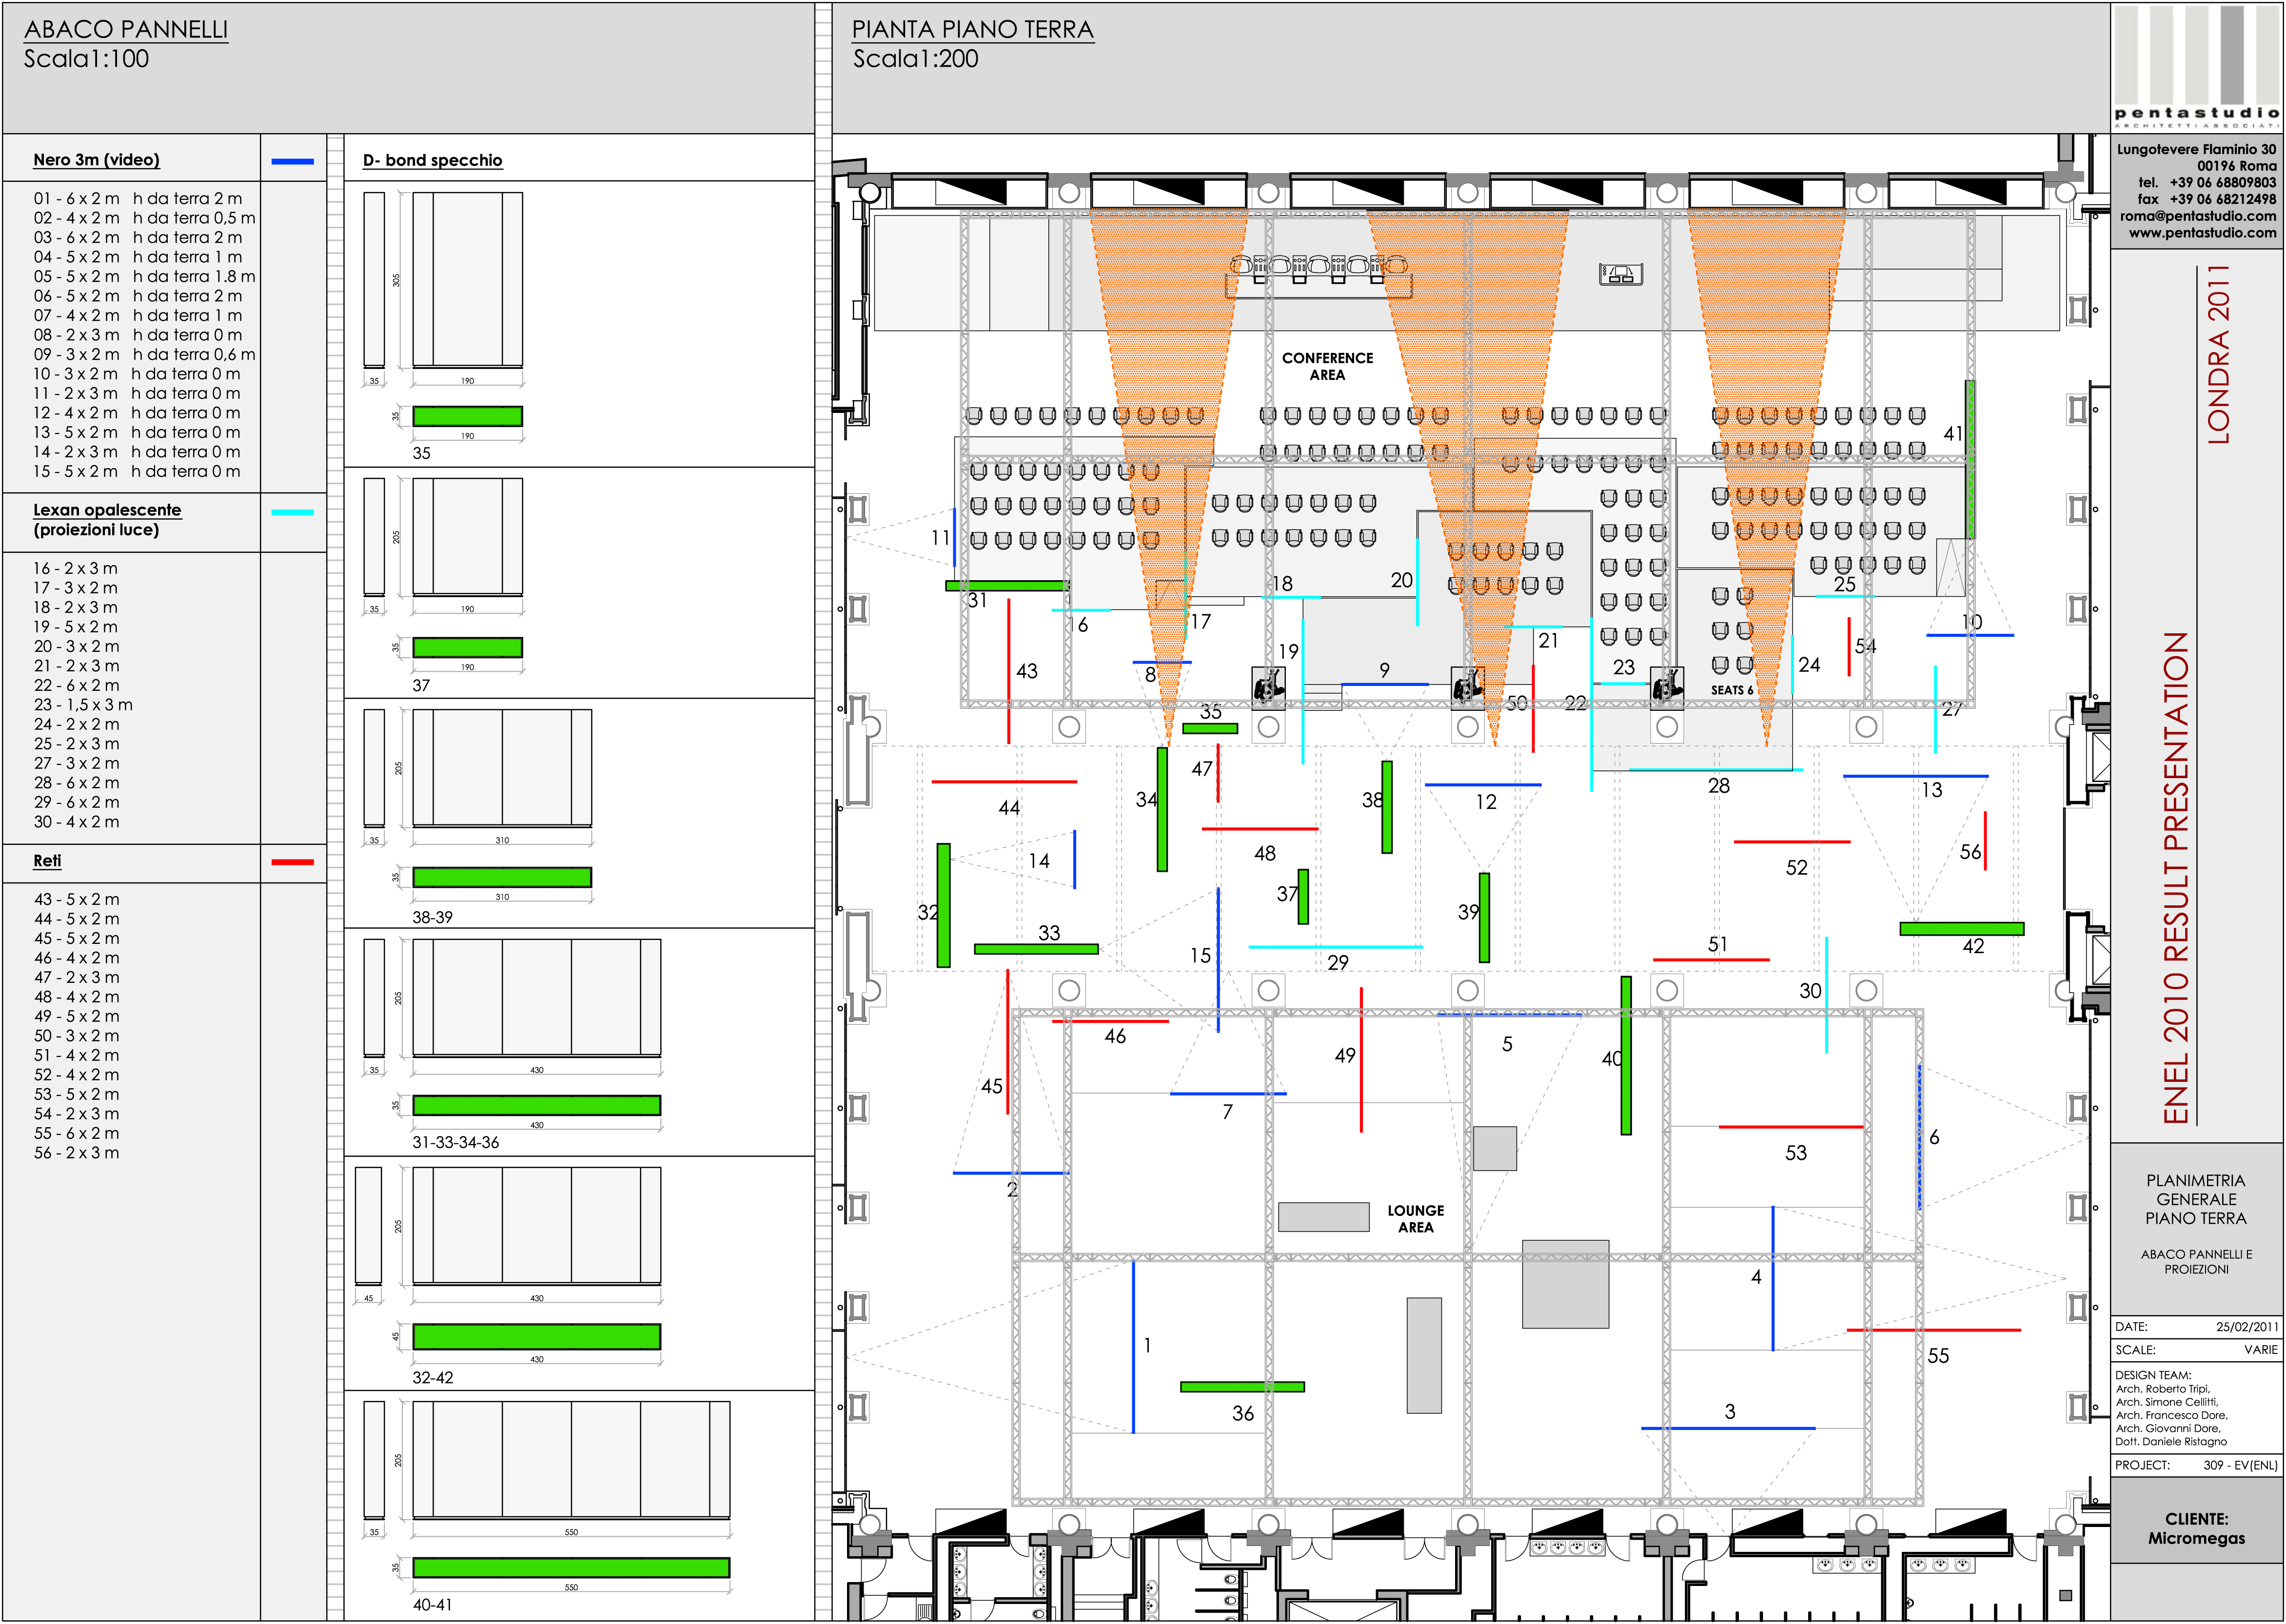
Task: Select the cyan legend line beside Lexan opalescente
Action: tap(292, 512)
